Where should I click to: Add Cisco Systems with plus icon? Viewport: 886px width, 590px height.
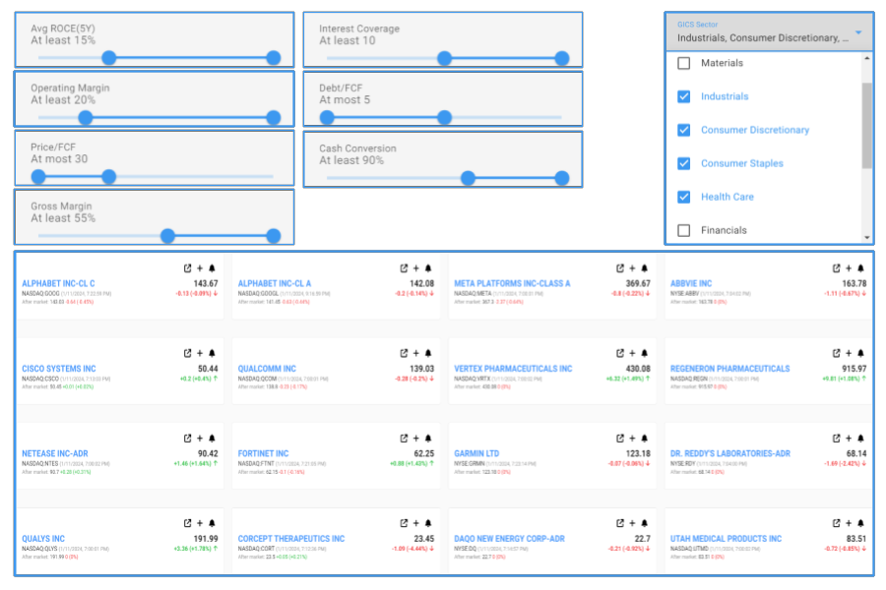[200, 353]
